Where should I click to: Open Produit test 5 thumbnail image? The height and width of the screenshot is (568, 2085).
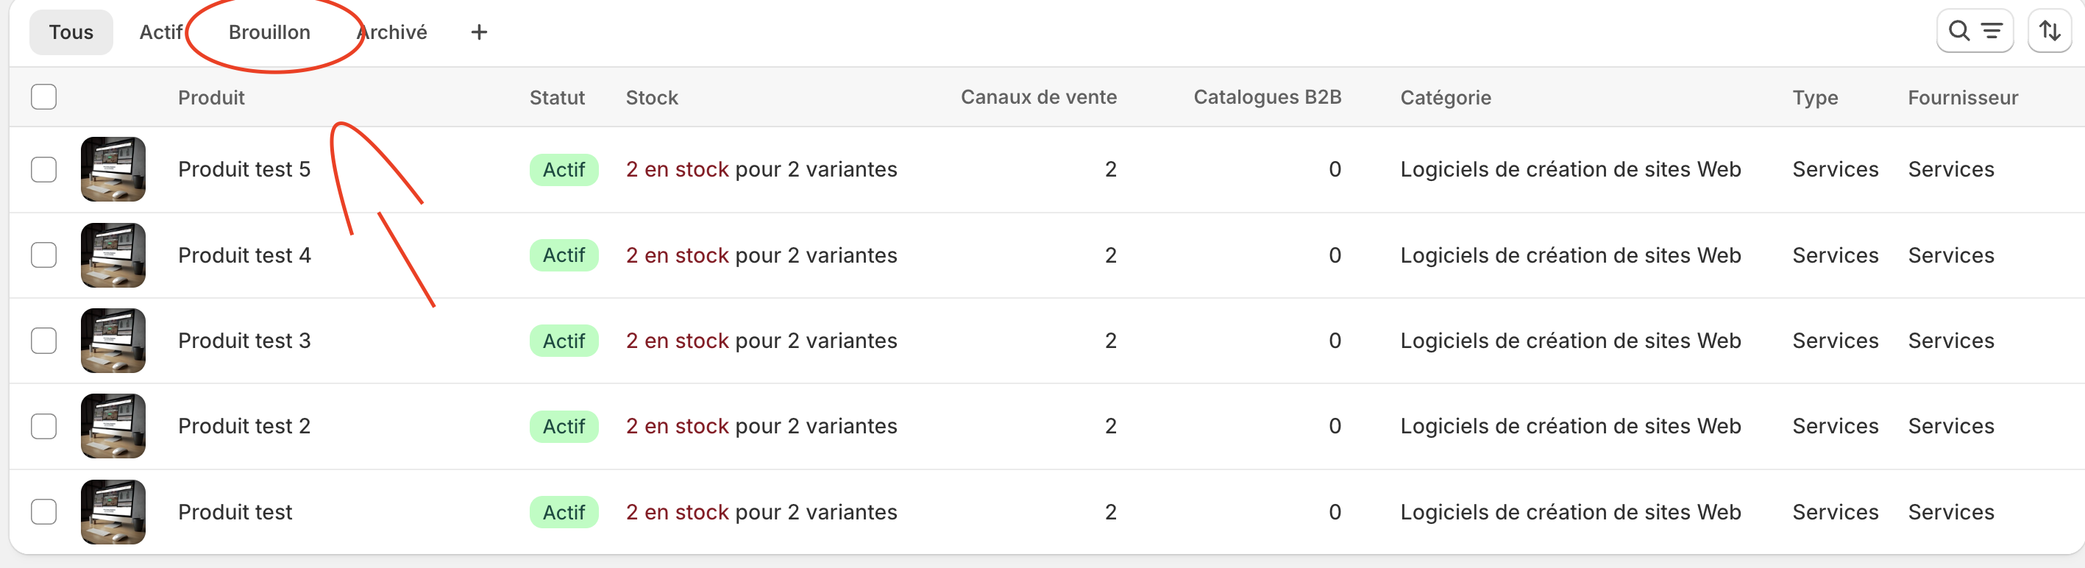(113, 169)
